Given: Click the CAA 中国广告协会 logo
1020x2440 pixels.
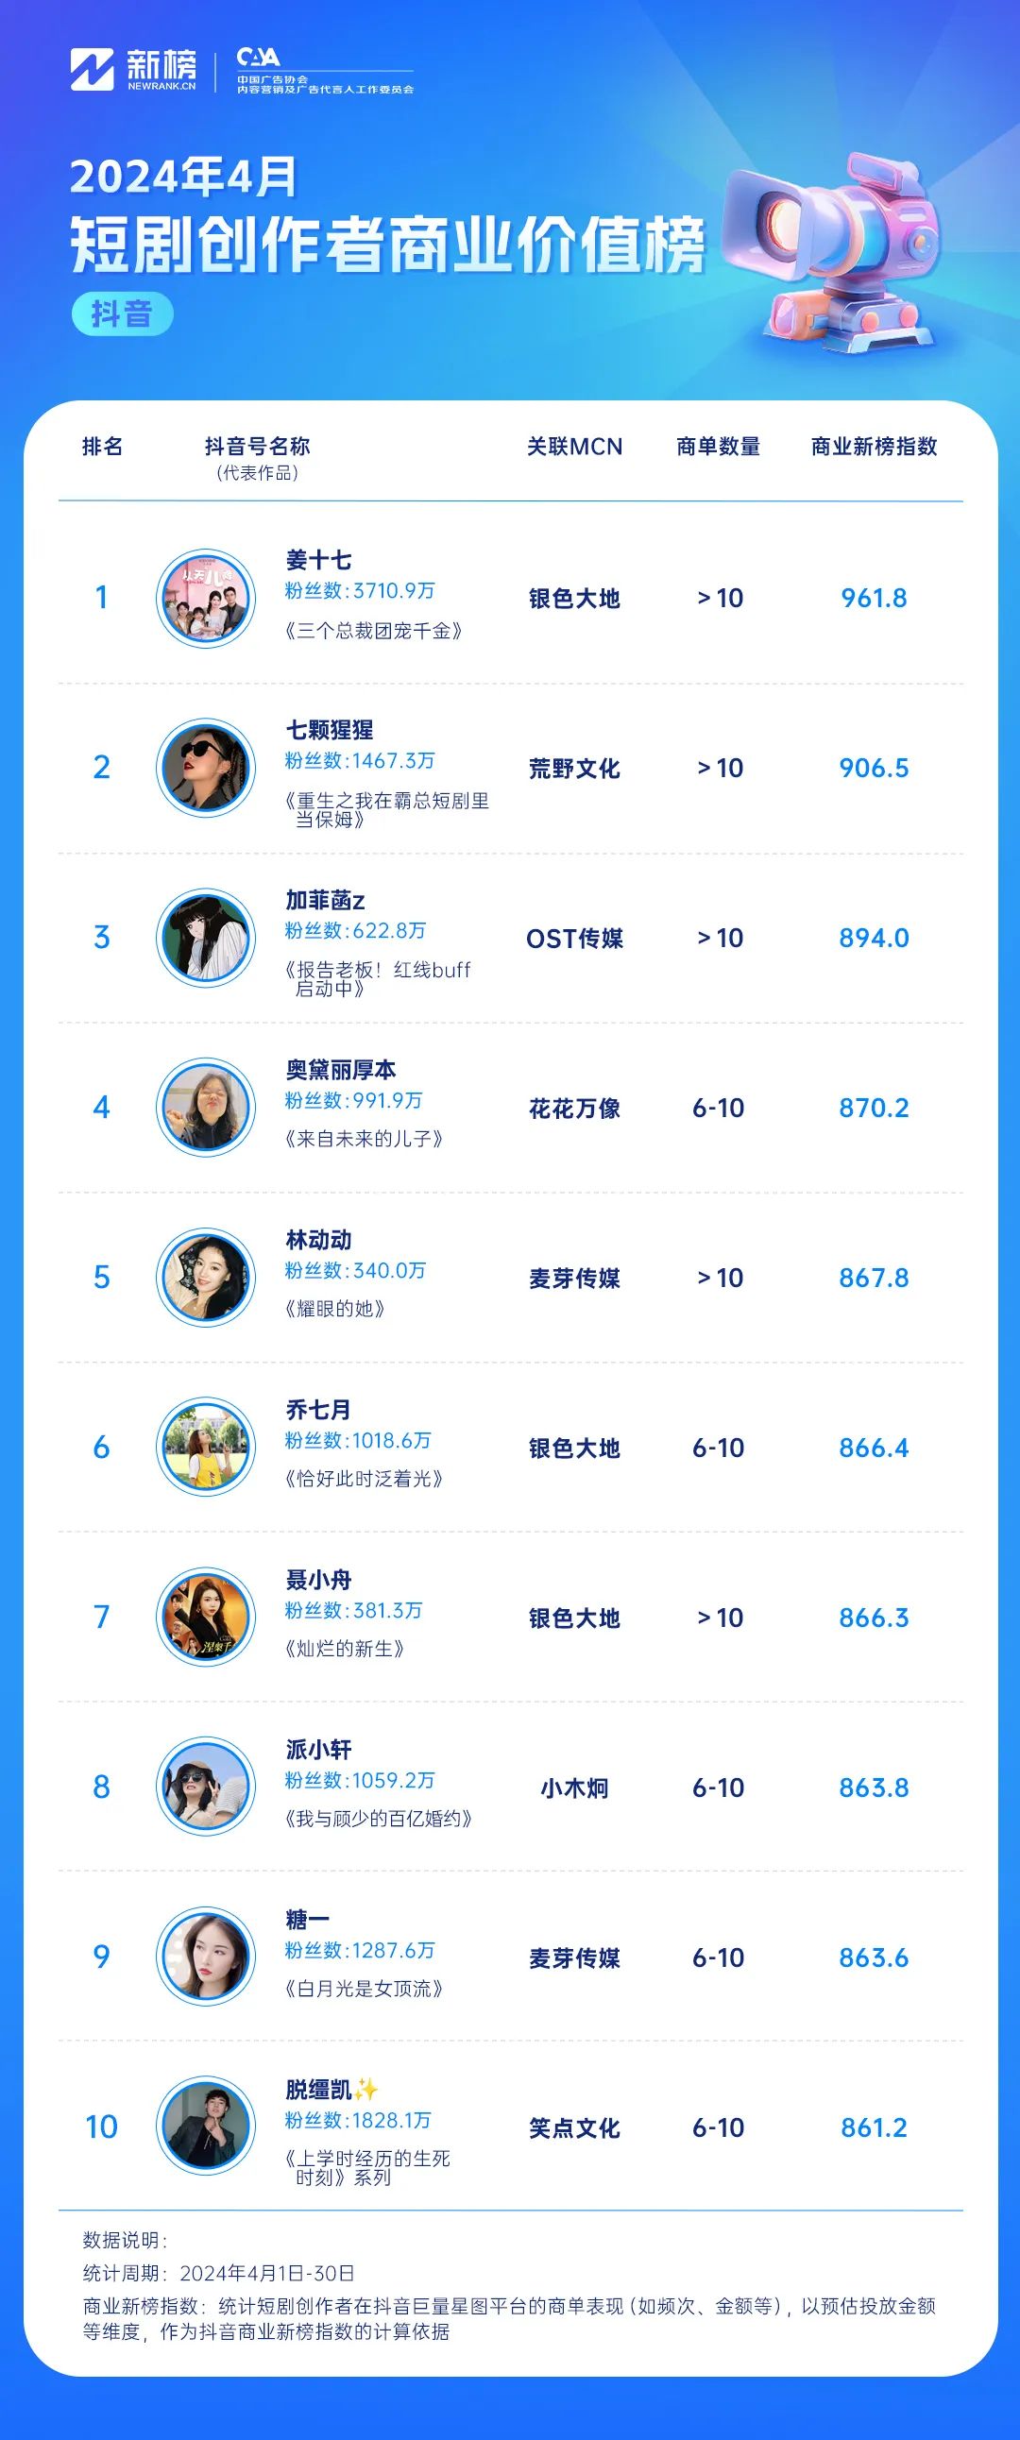Looking at the screenshot, I should pyautogui.click(x=325, y=71).
